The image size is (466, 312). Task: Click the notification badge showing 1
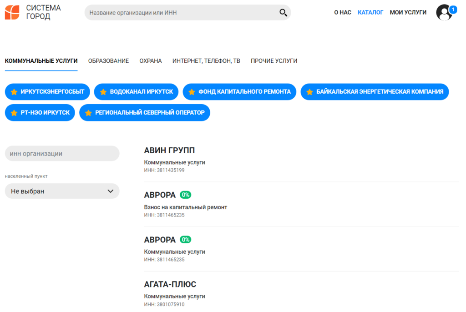453,10
